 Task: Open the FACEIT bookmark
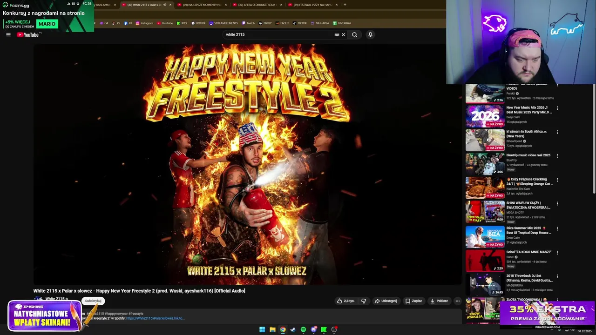tap(282, 23)
